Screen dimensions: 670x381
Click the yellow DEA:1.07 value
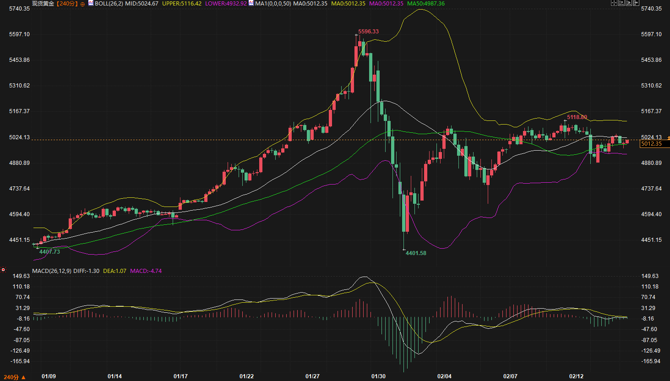(114, 271)
